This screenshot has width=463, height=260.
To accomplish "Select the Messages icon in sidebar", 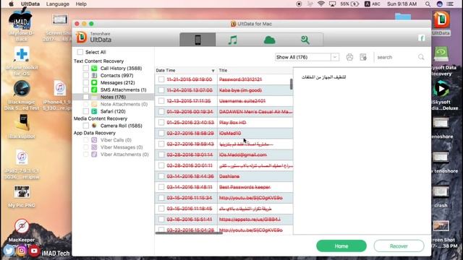I will 94,82.
